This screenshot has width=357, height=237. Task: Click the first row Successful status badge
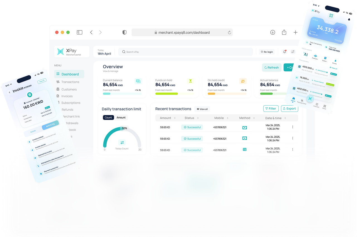point(192,127)
